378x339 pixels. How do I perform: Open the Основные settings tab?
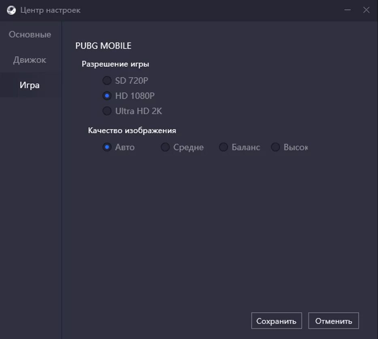30,34
